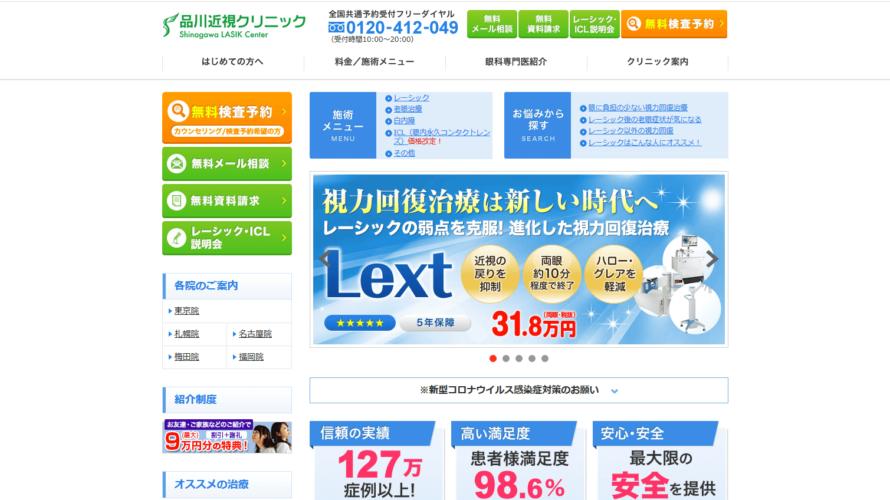Go to next banner slide arrow
The image size is (890, 500).
(712, 258)
